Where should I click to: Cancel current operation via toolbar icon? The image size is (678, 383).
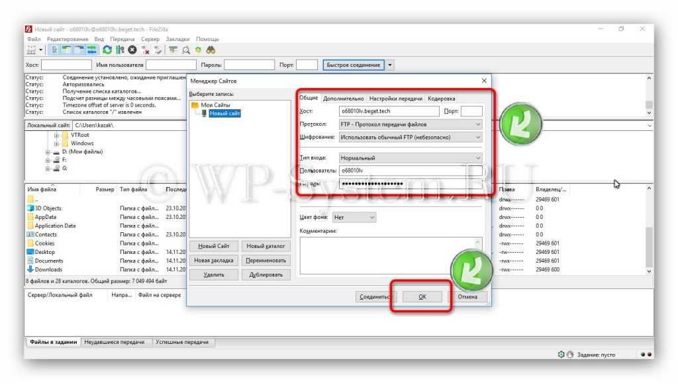132,50
